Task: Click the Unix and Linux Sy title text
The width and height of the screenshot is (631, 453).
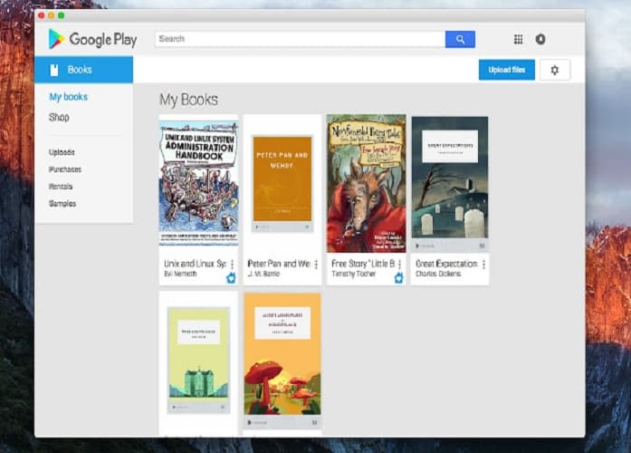Action: [195, 264]
